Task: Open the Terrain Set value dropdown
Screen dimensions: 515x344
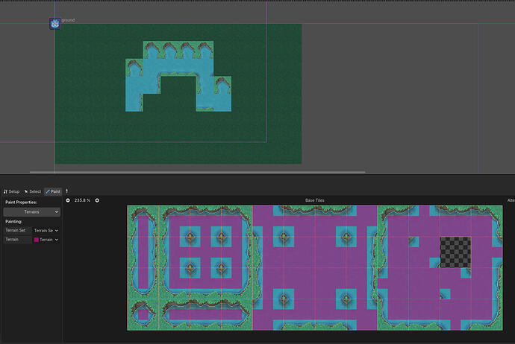Action: point(46,231)
